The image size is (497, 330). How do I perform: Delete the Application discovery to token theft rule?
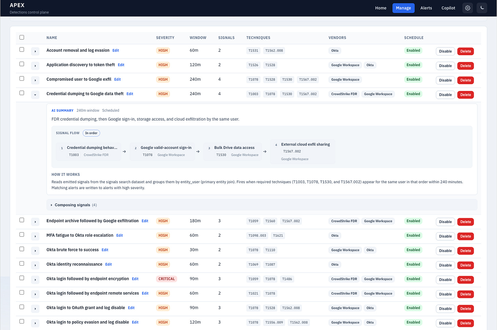(466, 66)
